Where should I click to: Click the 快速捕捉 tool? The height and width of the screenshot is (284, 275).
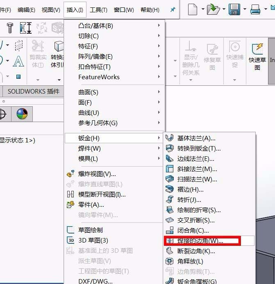point(235,54)
